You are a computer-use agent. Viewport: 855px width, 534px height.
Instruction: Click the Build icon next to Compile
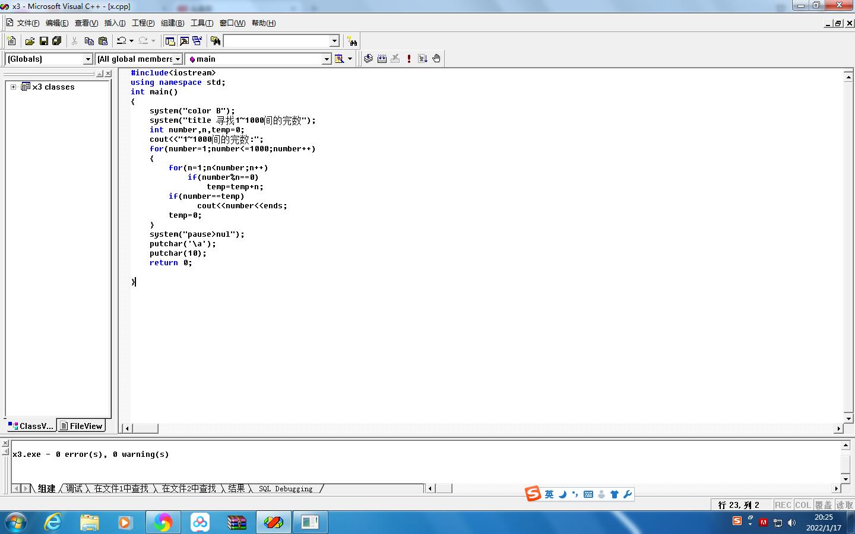pyautogui.click(x=382, y=59)
